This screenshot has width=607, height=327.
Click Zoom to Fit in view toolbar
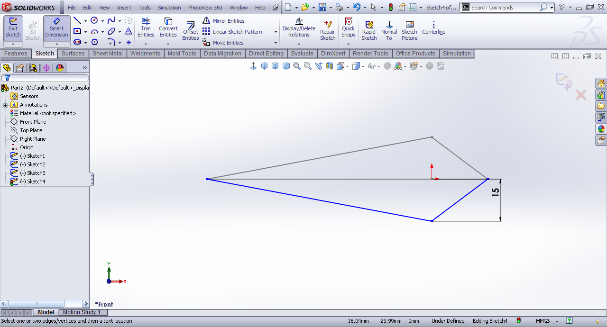click(x=297, y=66)
